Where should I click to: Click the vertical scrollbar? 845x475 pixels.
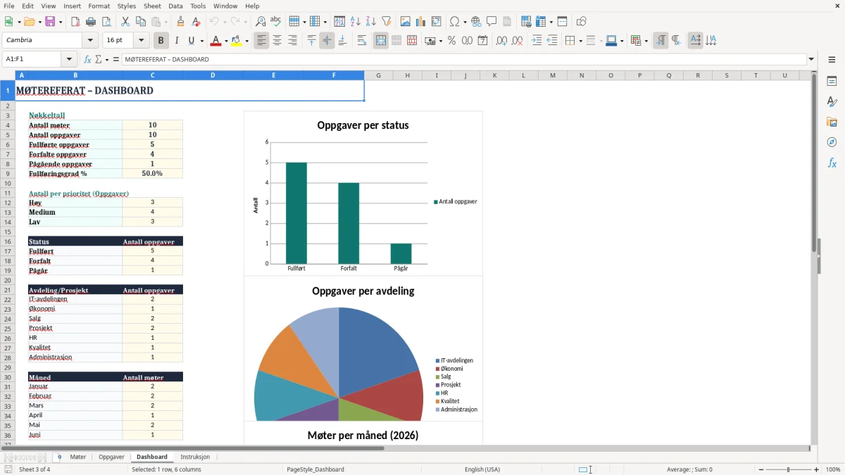pyautogui.click(x=815, y=258)
